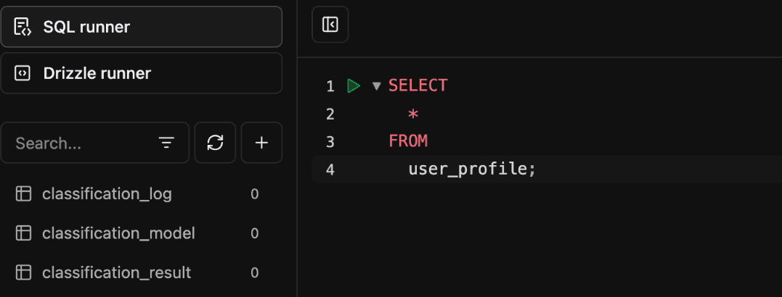Image resolution: width=782 pixels, height=297 pixels.
Task: Run the query with the green play icon
Action: 354,86
